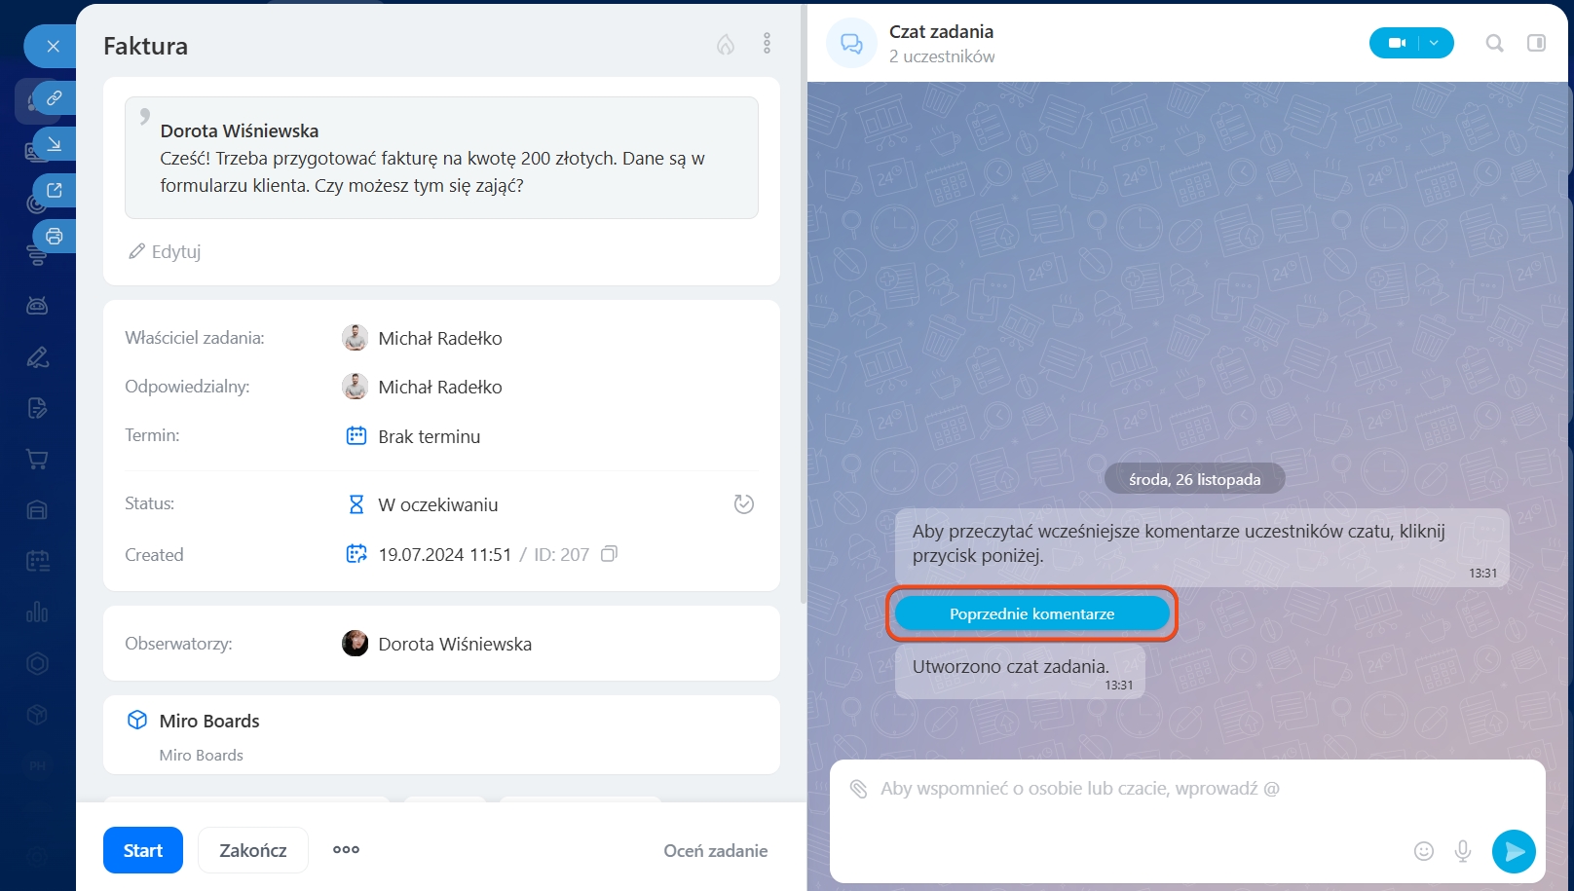This screenshot has width=1574, height=891.
Task: Attach a file with paperclip icon
Action: point(858,789)
